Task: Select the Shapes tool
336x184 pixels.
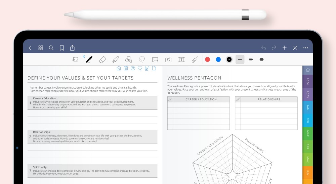Action: (129, 60)
